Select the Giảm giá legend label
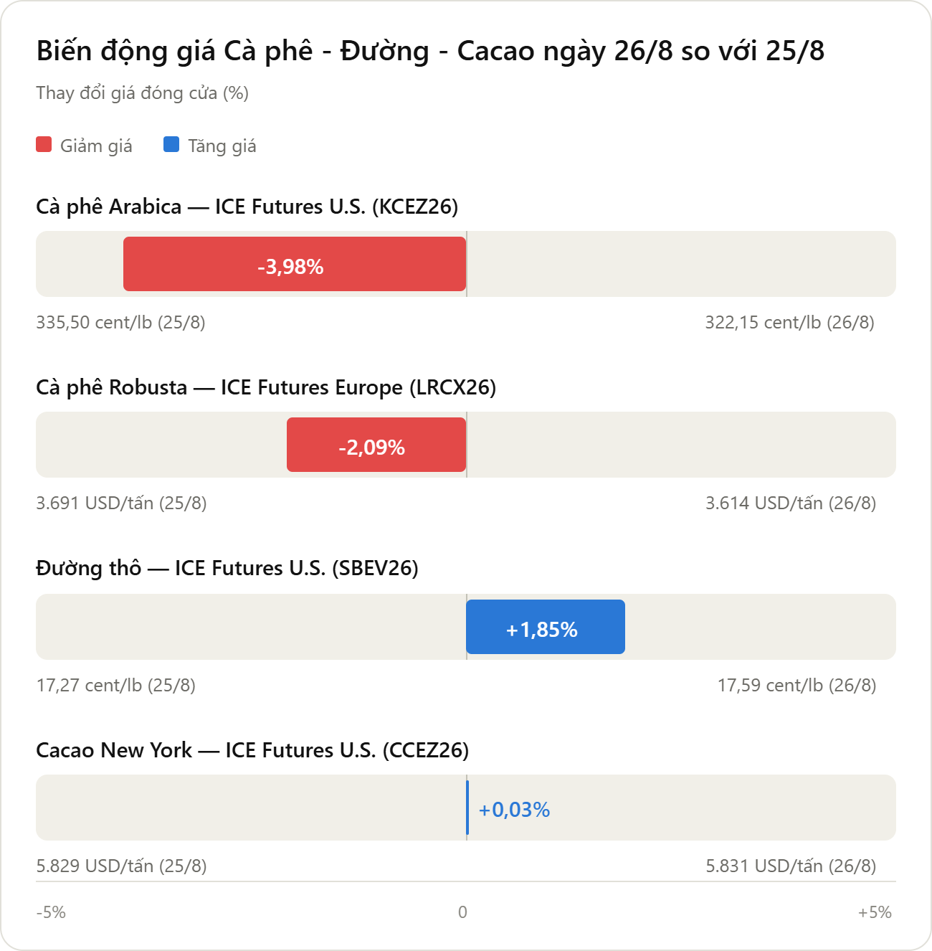 tap(96, 146)
